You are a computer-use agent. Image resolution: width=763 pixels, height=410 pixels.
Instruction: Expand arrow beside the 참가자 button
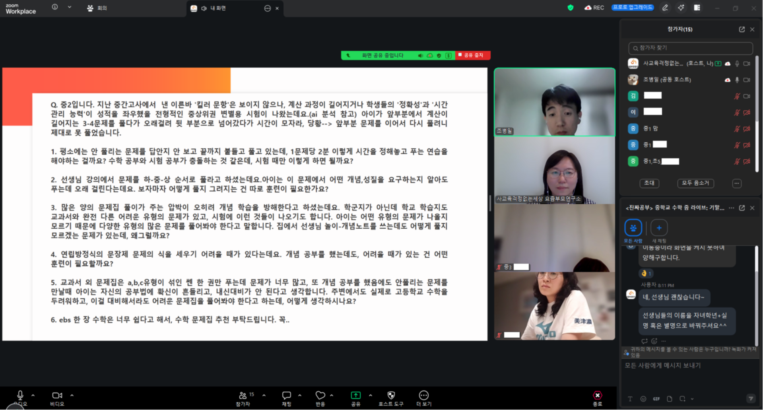point(264,395)
